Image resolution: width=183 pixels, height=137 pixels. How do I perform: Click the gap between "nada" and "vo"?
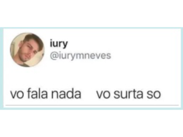[x=88, y=94]
